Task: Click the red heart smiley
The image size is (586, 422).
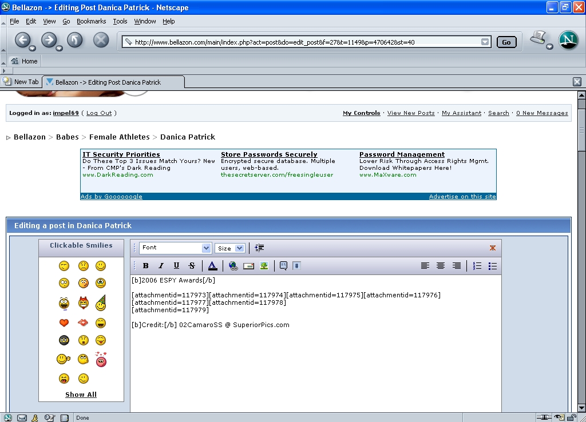Action: tap(64, 323)
